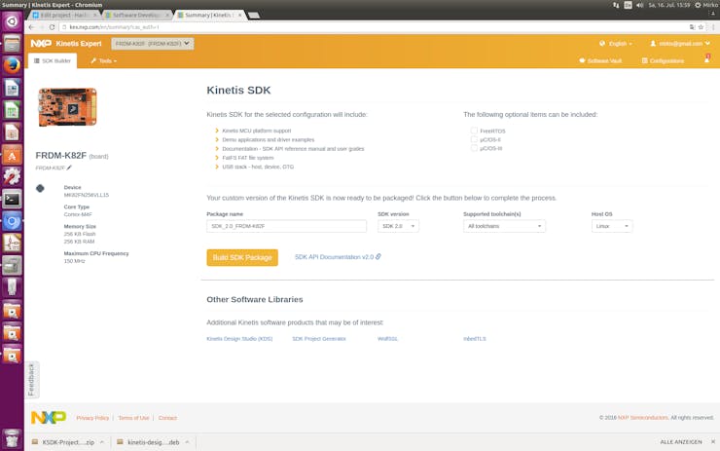Click the Package name input field
The height and width of the screenshot is (451, 720).
point(286,226)
